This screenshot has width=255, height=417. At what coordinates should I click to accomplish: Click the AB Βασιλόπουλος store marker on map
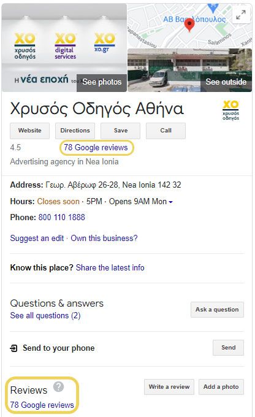tap(213, 7)
